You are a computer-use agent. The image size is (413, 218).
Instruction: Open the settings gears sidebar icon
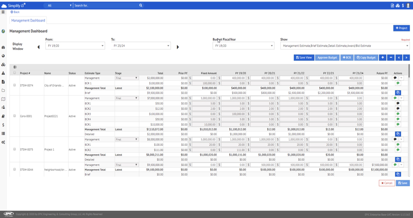tap(3, 142)
